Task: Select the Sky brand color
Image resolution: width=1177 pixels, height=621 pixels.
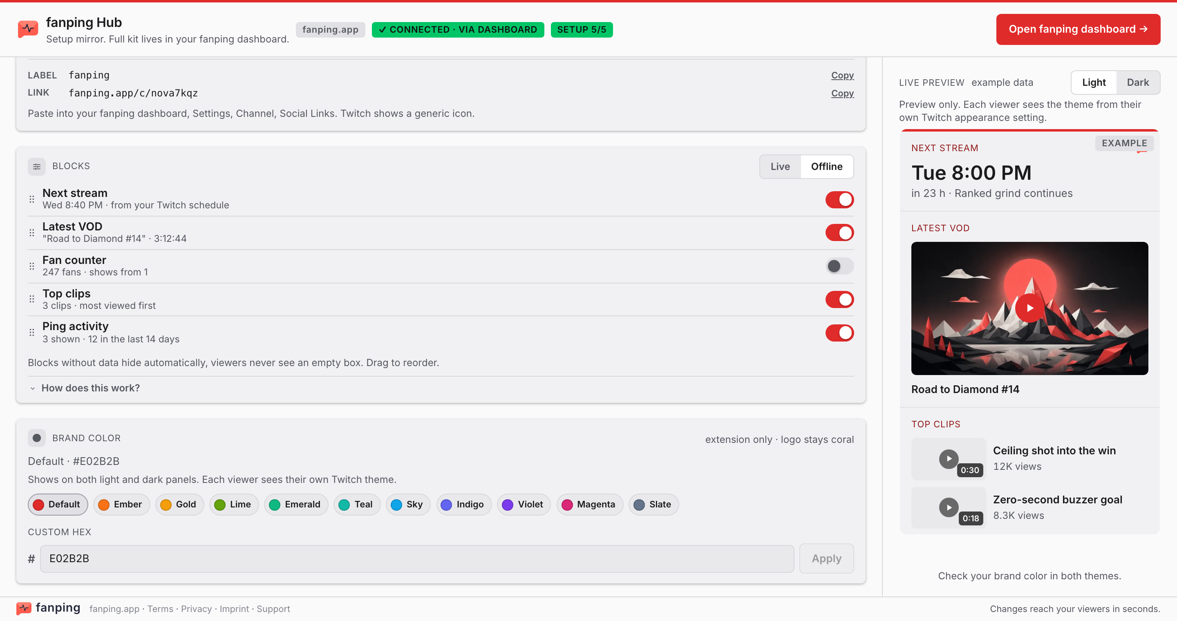Action: (x=408, y=505)
